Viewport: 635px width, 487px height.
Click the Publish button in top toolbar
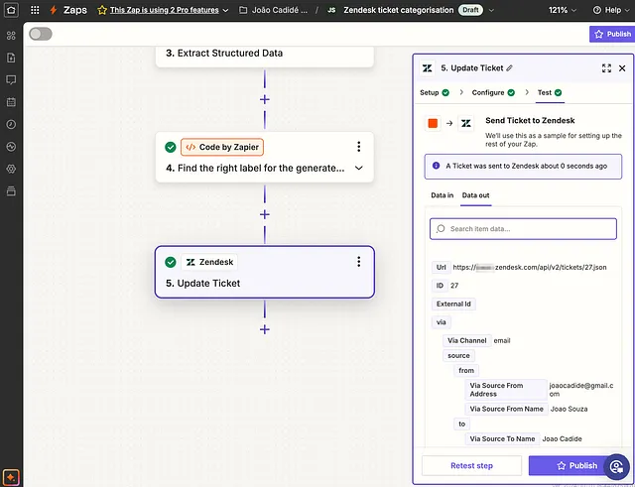612,34
